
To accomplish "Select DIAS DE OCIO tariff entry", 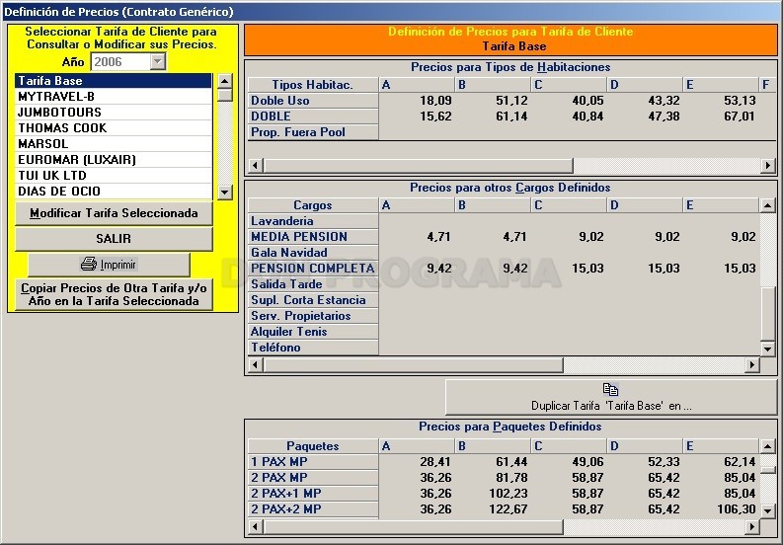I will click(114, 192).
